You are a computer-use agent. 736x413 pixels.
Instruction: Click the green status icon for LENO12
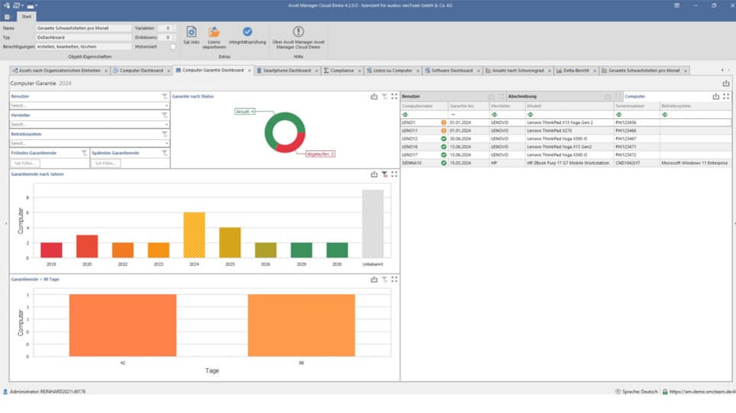tap(444, 139)
